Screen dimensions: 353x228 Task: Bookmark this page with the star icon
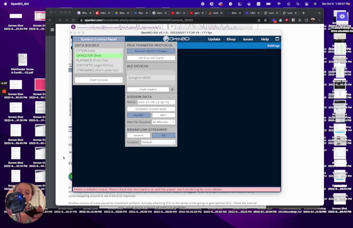pyautogui.click(x=266, y=20)
